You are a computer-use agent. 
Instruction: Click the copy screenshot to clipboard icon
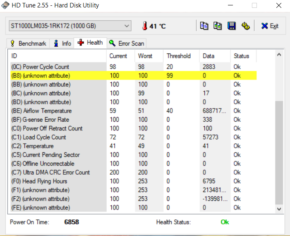pyautogui.click(x=218, y=26)
